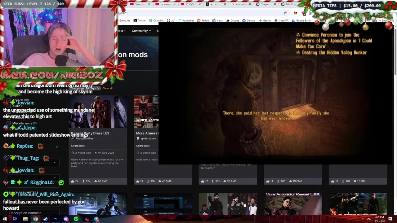Toggle the Apparel category checkbox
The image size is (397, 223).
coord(9,100)
